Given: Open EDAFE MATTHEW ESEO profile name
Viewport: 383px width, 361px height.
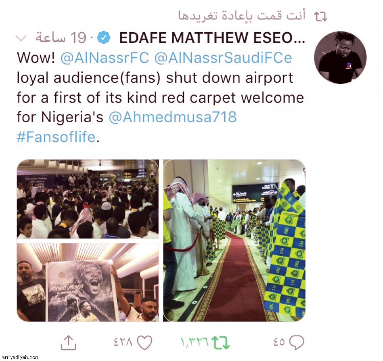Looking at the screenshot, I should [x=212, y=38].
